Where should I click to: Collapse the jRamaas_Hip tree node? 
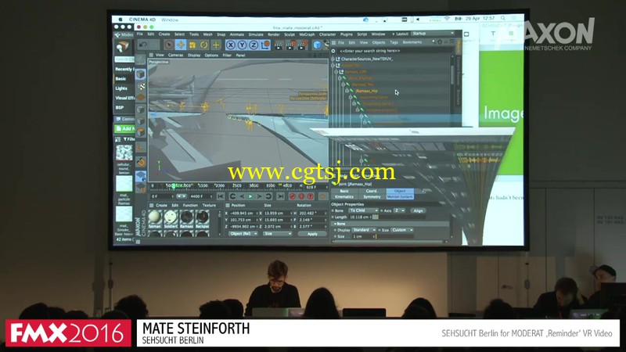(347, 91)
